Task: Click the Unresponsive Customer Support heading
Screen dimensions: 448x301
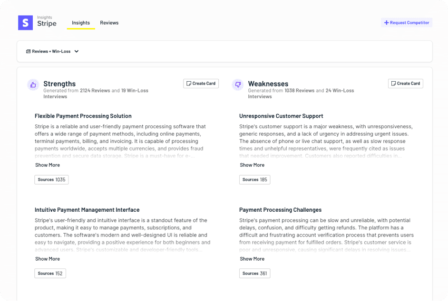Action: 281,116
